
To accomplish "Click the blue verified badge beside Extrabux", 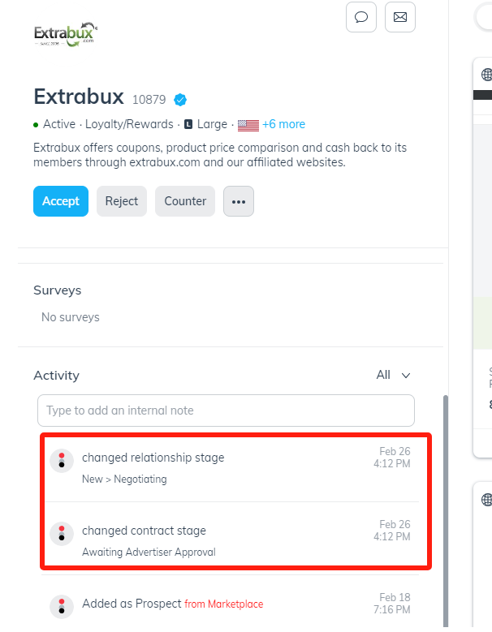I will click(180, 100).
